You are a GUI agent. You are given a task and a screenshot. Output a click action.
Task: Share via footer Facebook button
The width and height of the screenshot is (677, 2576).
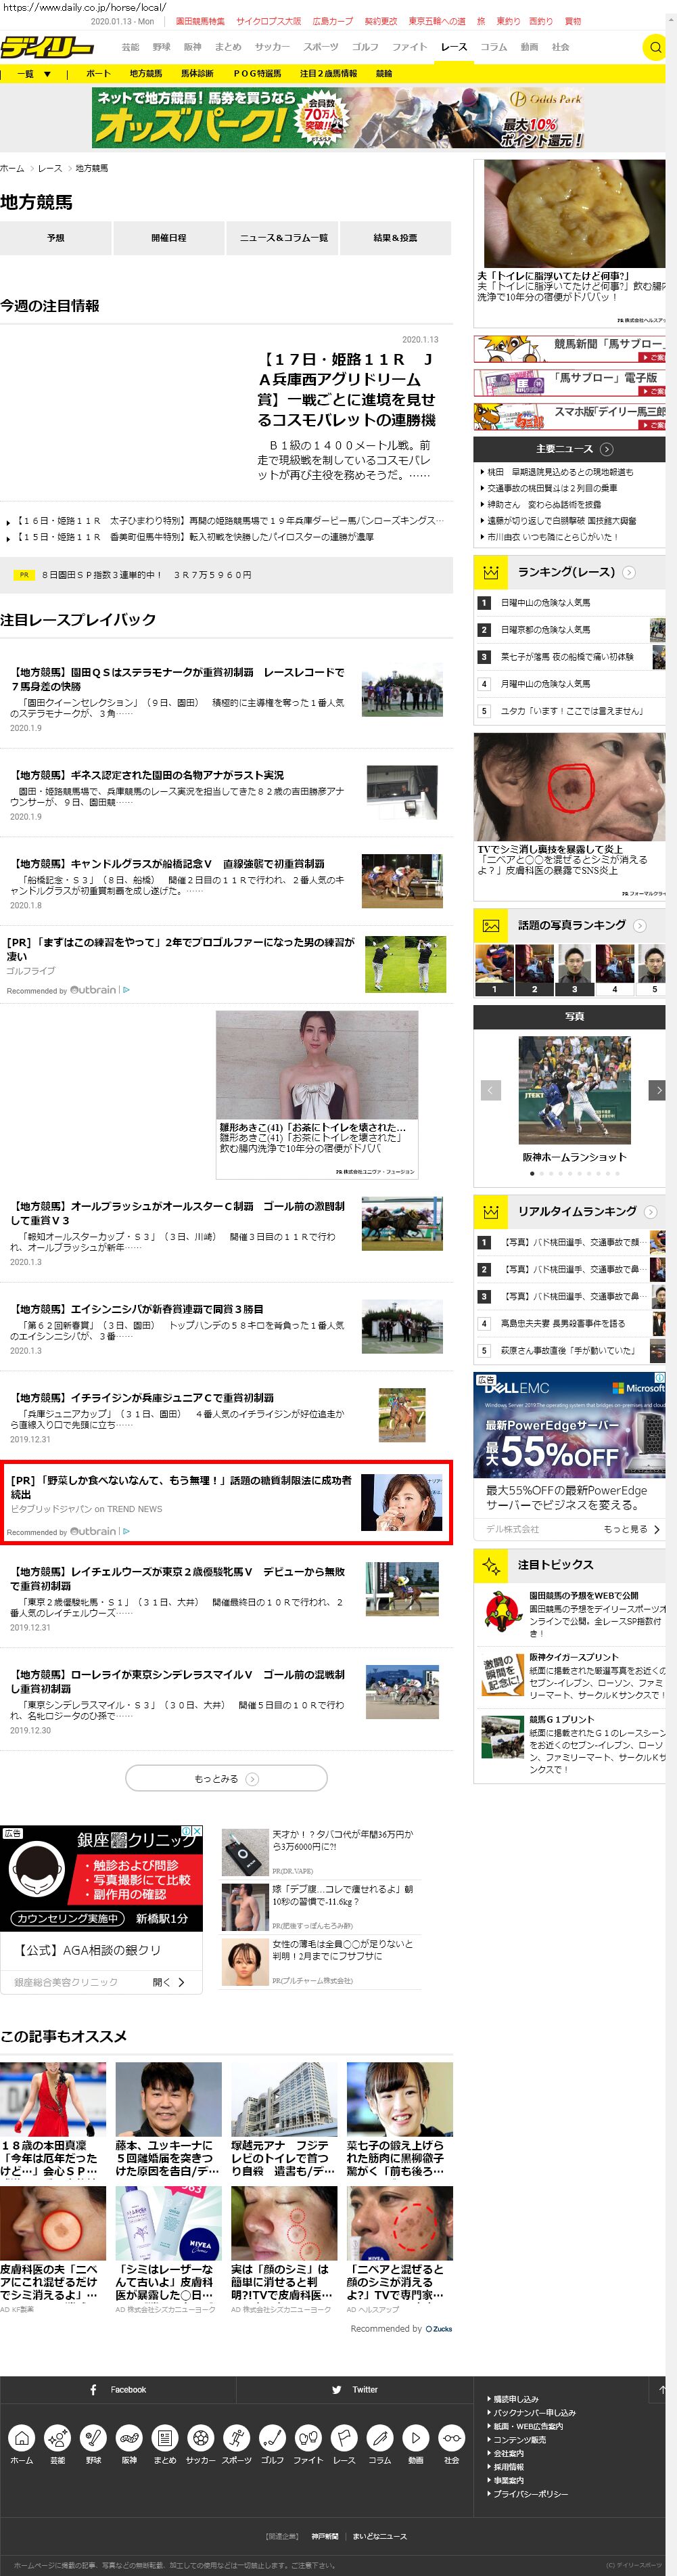[118, 2389]
